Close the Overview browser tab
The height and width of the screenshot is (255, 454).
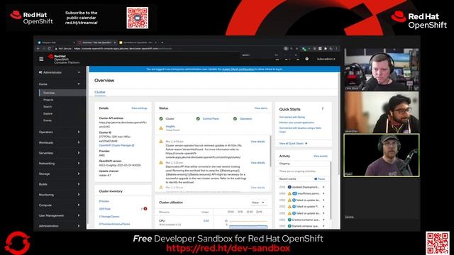tap(115, 42)
